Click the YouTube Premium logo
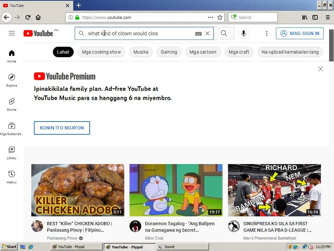This screenshot has height=251, width=334. [x=65, y=76]
